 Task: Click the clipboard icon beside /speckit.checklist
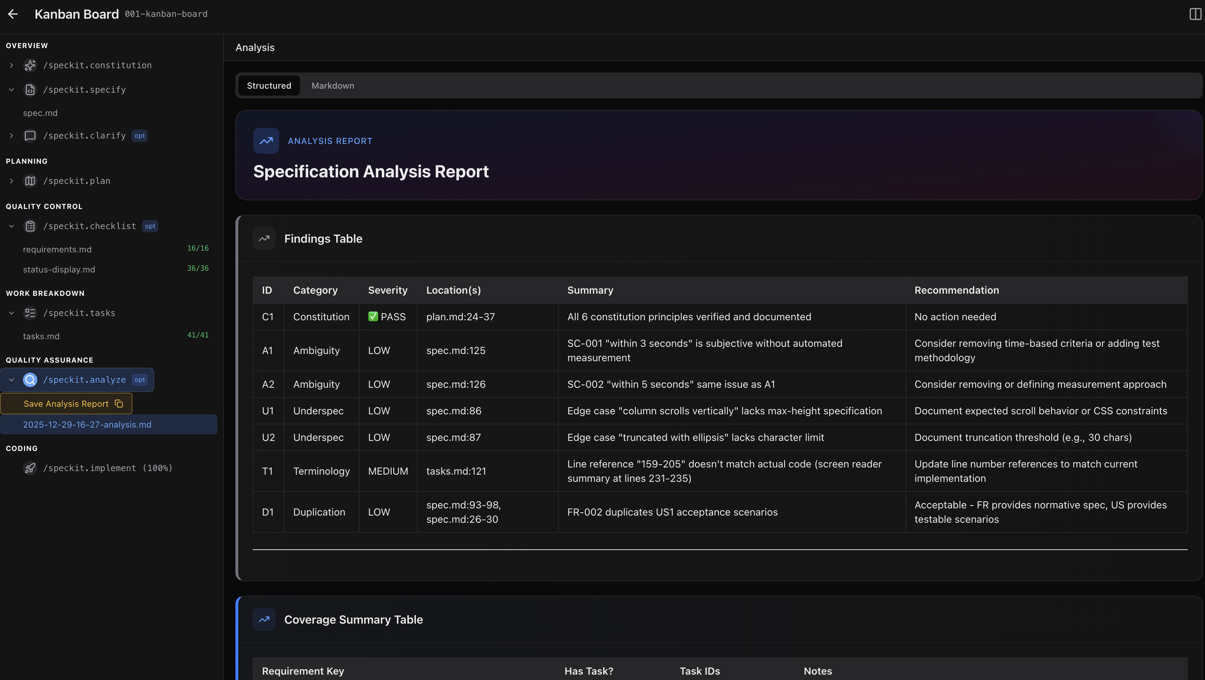tap(30, 226)
